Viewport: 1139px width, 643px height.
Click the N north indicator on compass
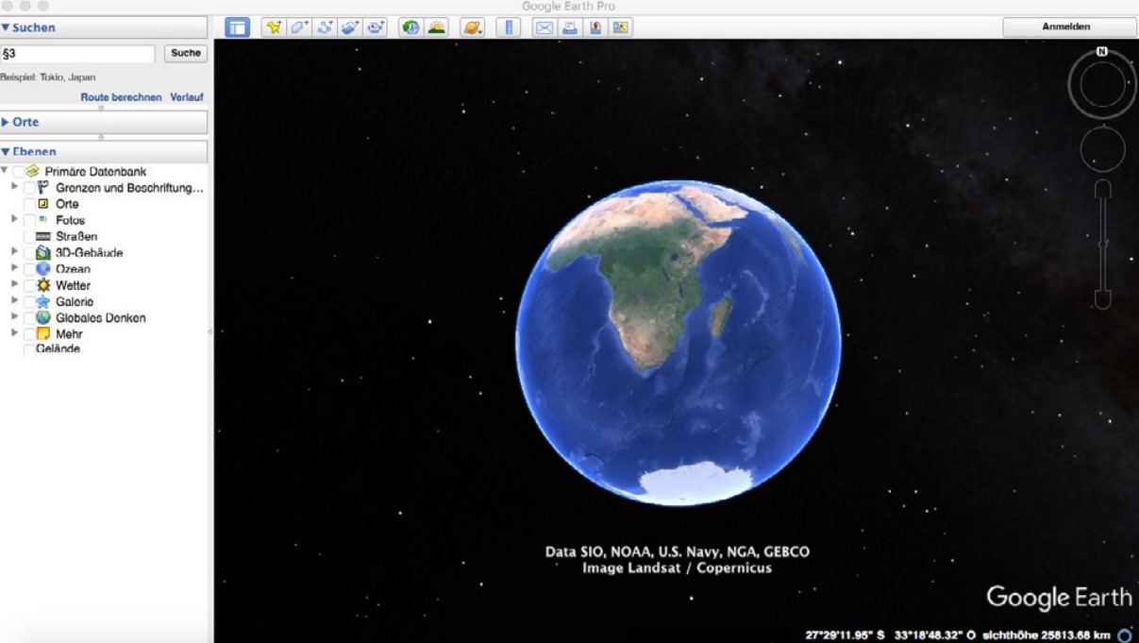pyautogui.click(x=1101, y=52)
